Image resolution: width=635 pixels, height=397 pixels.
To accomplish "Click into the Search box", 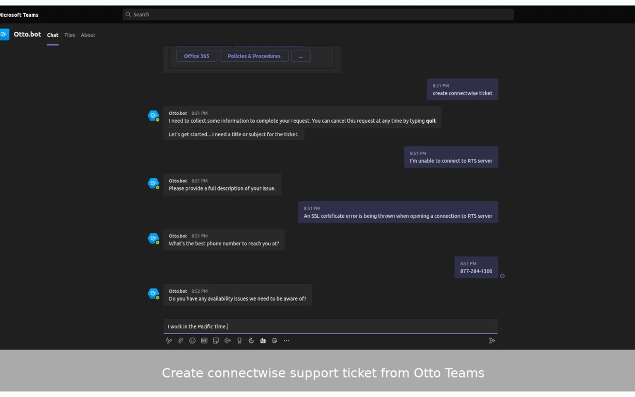I will tap(318, 15).
